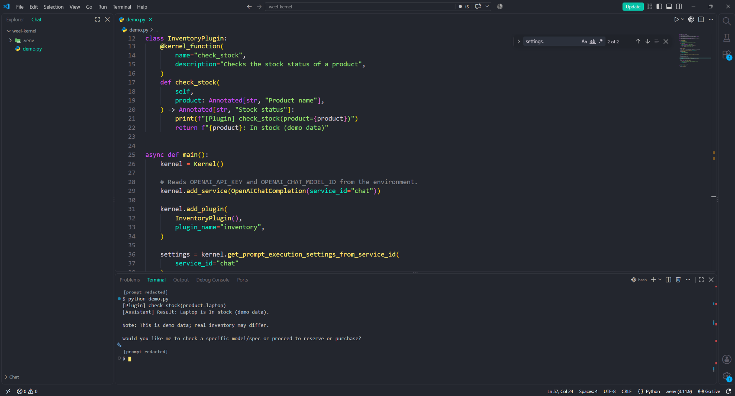
Task: Collapse the weel-kernel root folder
Action: [9, 31]
